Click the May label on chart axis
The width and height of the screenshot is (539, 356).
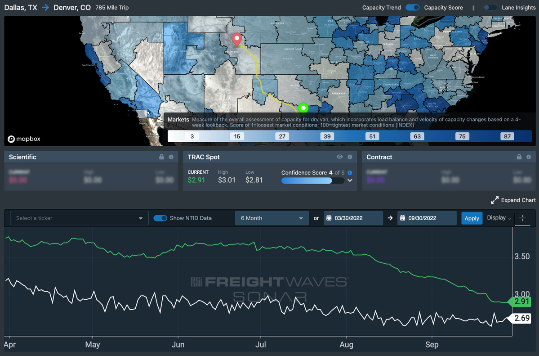click(93, 345)
